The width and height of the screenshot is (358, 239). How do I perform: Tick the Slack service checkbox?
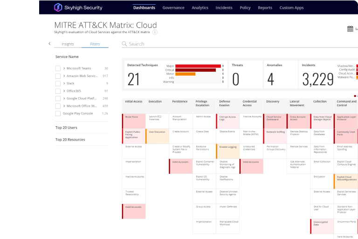pos(58,83)
